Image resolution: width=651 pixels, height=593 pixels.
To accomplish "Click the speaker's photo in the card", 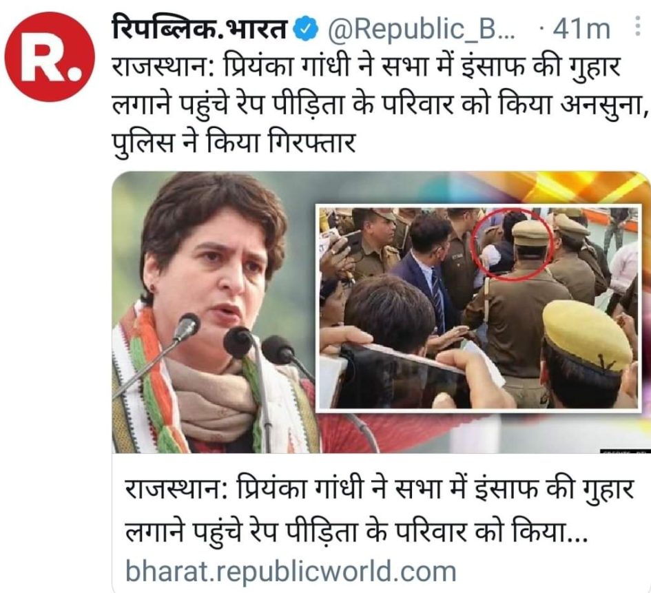I will 214,312.
